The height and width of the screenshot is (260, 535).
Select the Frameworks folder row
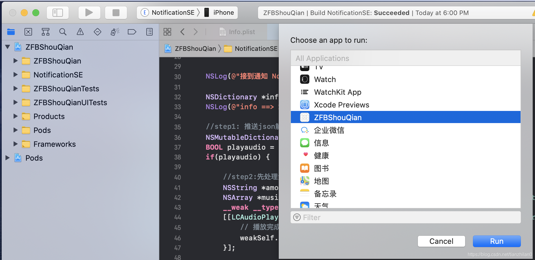pos(80,144)
